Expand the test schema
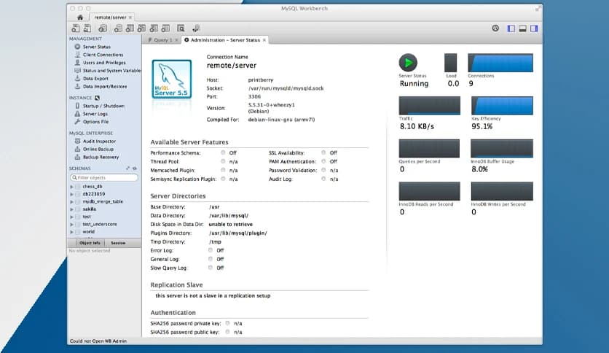 click(x=71, y=217)
